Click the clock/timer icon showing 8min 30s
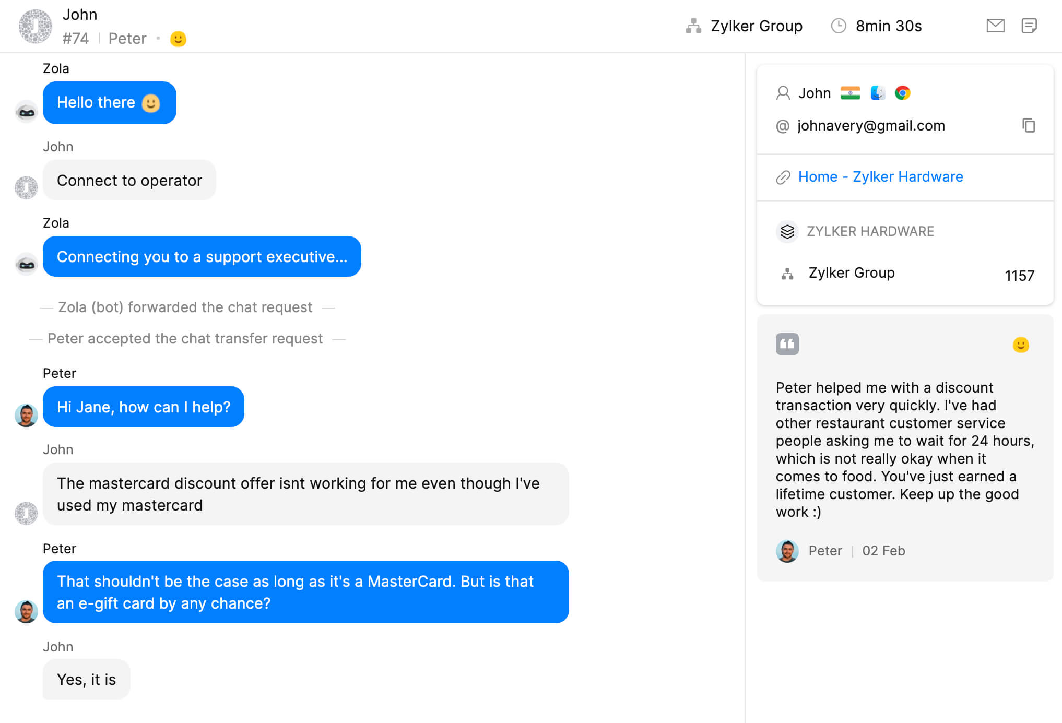The width and height of the screenshot is (1062, 723). 839,26
